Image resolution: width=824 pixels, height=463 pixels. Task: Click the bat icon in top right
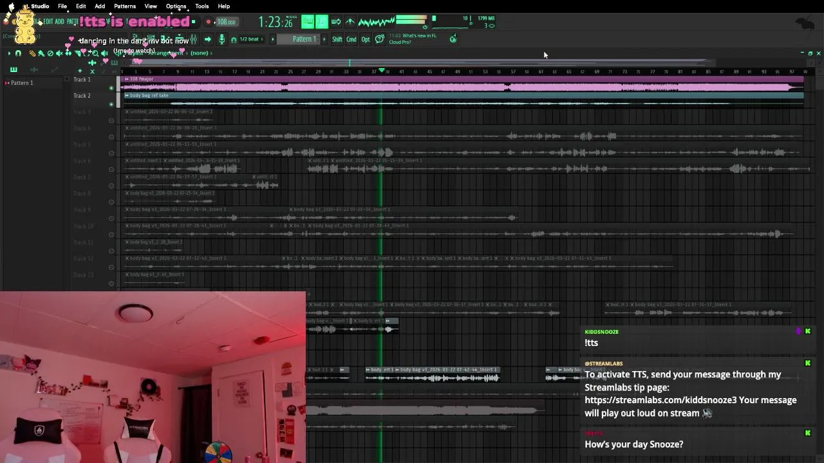tap(805, 24)
